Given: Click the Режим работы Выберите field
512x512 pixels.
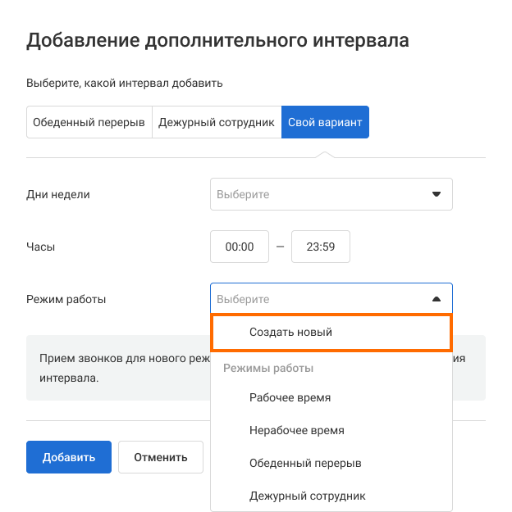Looking at the screenshot, I should [x=320, y=300].
